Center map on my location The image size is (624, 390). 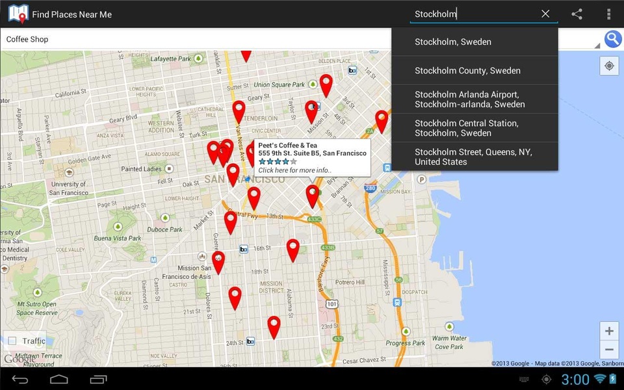(609, 66)
